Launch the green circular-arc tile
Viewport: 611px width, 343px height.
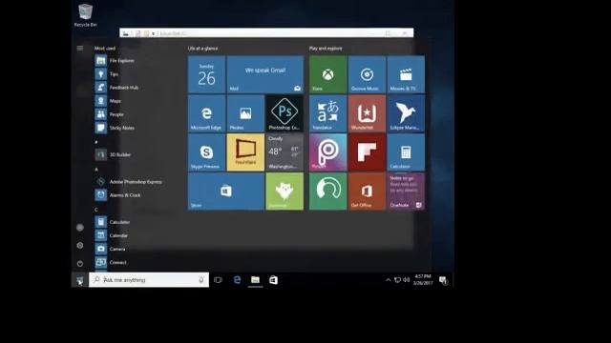point(327,192)
